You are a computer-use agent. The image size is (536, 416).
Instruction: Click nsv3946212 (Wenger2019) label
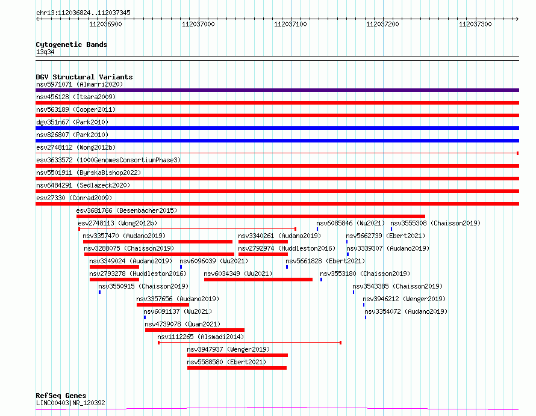point(404,299)
